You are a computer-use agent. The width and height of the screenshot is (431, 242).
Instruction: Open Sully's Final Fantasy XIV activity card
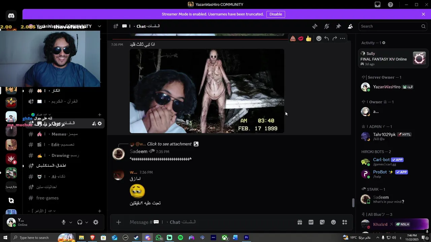click(393, 58)
